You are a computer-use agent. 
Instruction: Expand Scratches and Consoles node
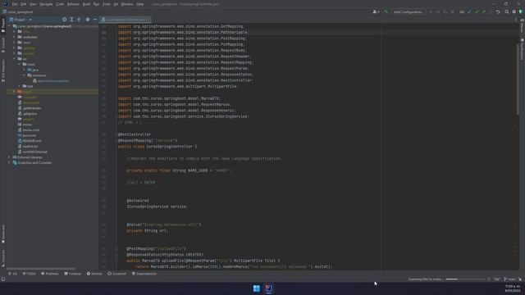pyautogui.click(x=10, y=162)
